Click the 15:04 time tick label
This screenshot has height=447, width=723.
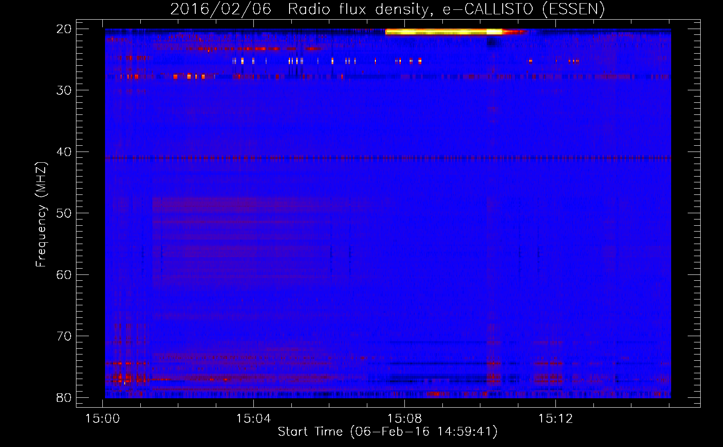pos(253,419)
